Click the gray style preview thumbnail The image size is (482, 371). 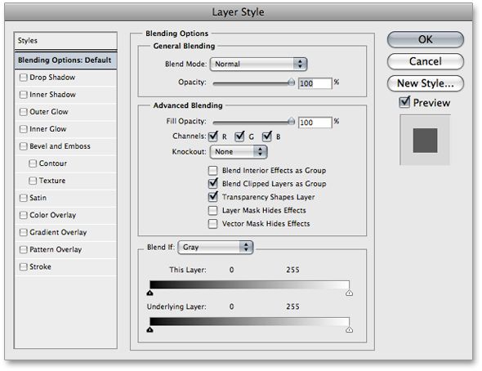click(425, 141)
